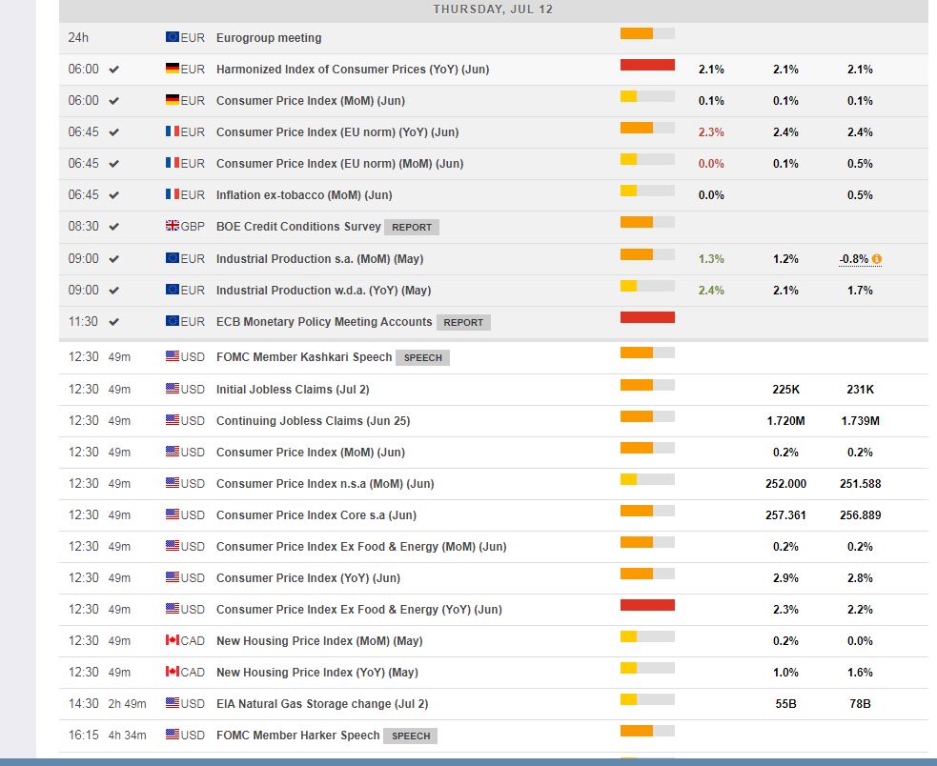Click the US flag on EIA Natural Gas row
The width and height of the screenshot is (937, 766).
[x=173, y=704]
